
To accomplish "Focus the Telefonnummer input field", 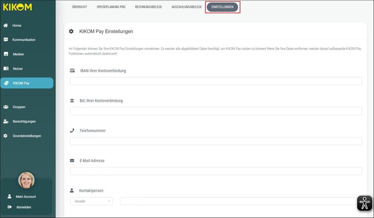I will pyautogui.click(x=216, y=141).
